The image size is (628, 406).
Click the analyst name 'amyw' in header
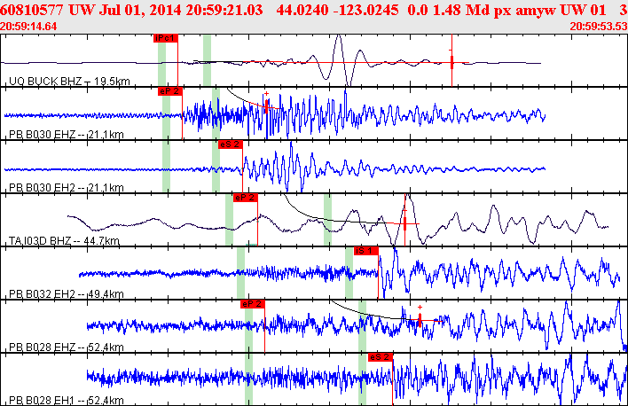(536, 10)
